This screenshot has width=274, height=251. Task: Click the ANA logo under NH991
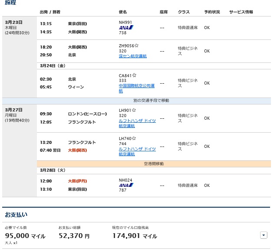point(126,28)
